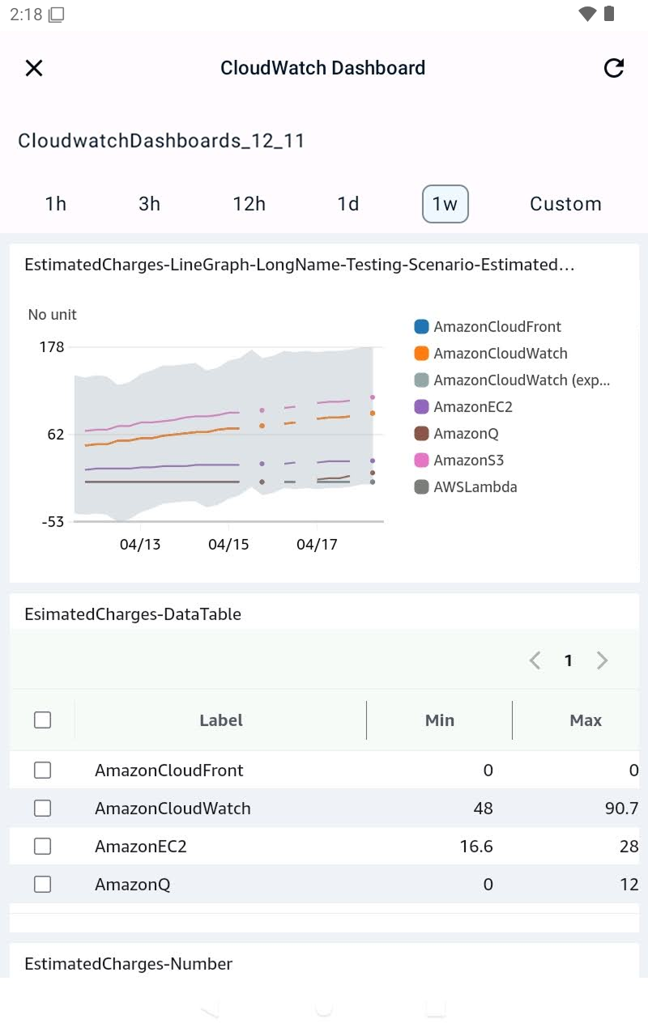This screenshot has height=1036, width=648.
Task: Tap the AmazonCloudFront label in data table
Action: (169, 771)
